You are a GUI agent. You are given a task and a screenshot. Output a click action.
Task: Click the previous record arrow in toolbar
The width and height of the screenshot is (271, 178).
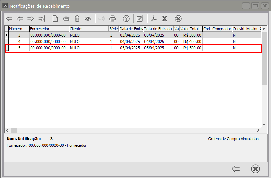20,19
